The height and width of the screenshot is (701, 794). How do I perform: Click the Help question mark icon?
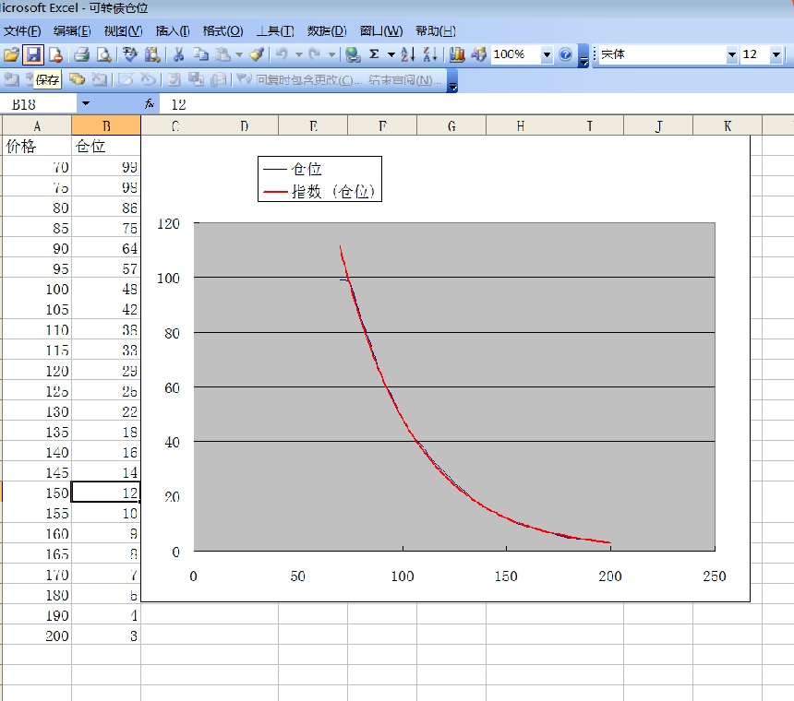pyautogui.click(x=565, y=55)
